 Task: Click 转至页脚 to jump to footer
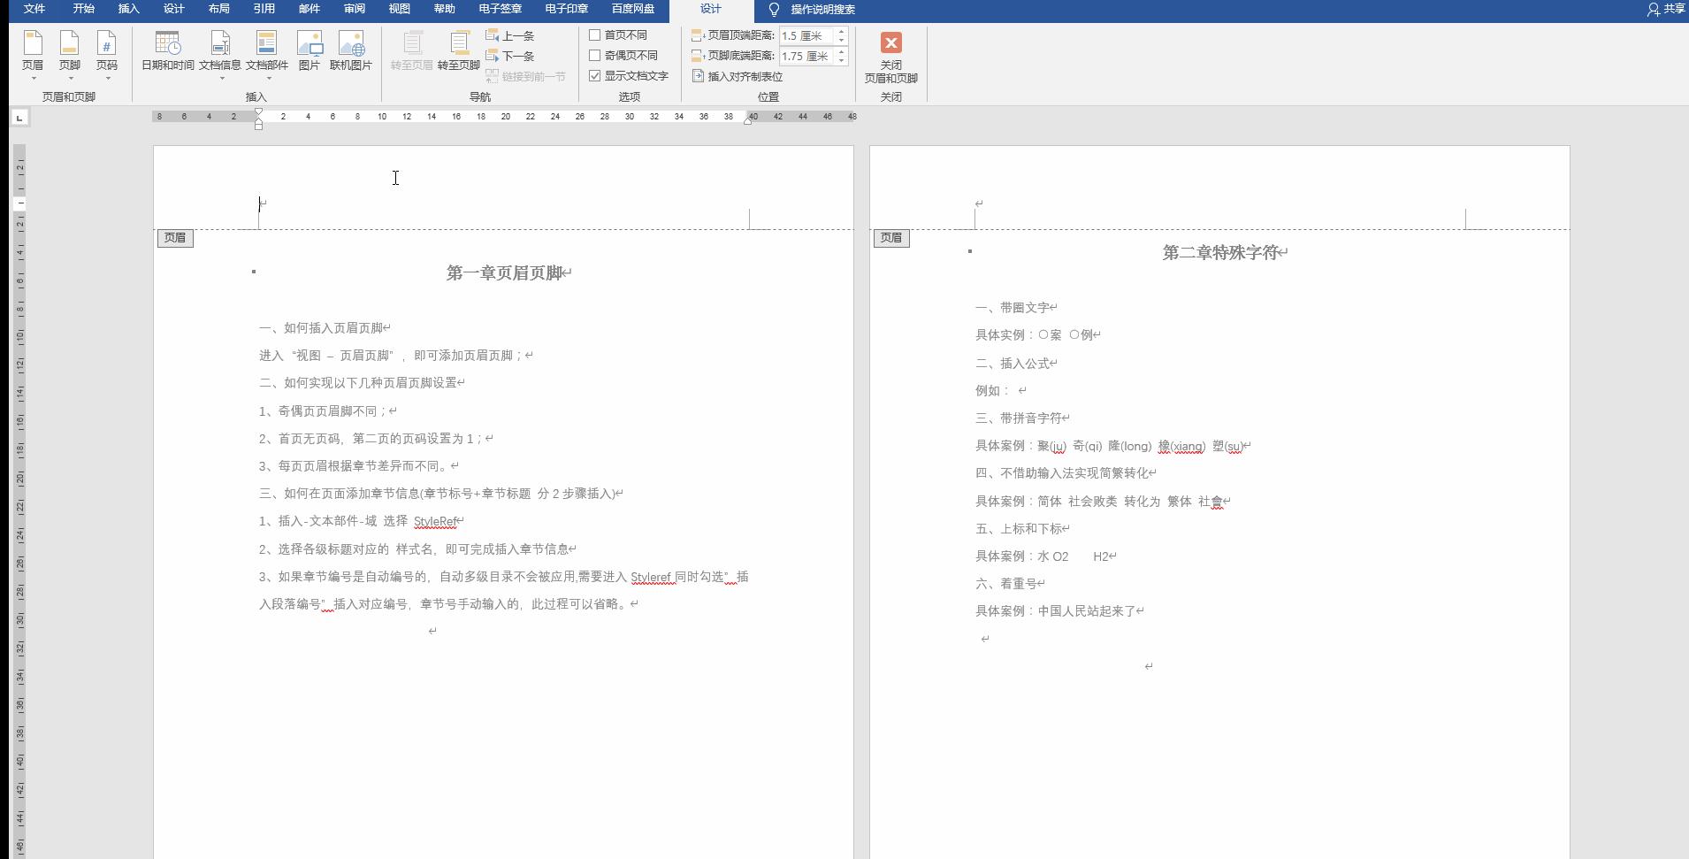[458, 53]
